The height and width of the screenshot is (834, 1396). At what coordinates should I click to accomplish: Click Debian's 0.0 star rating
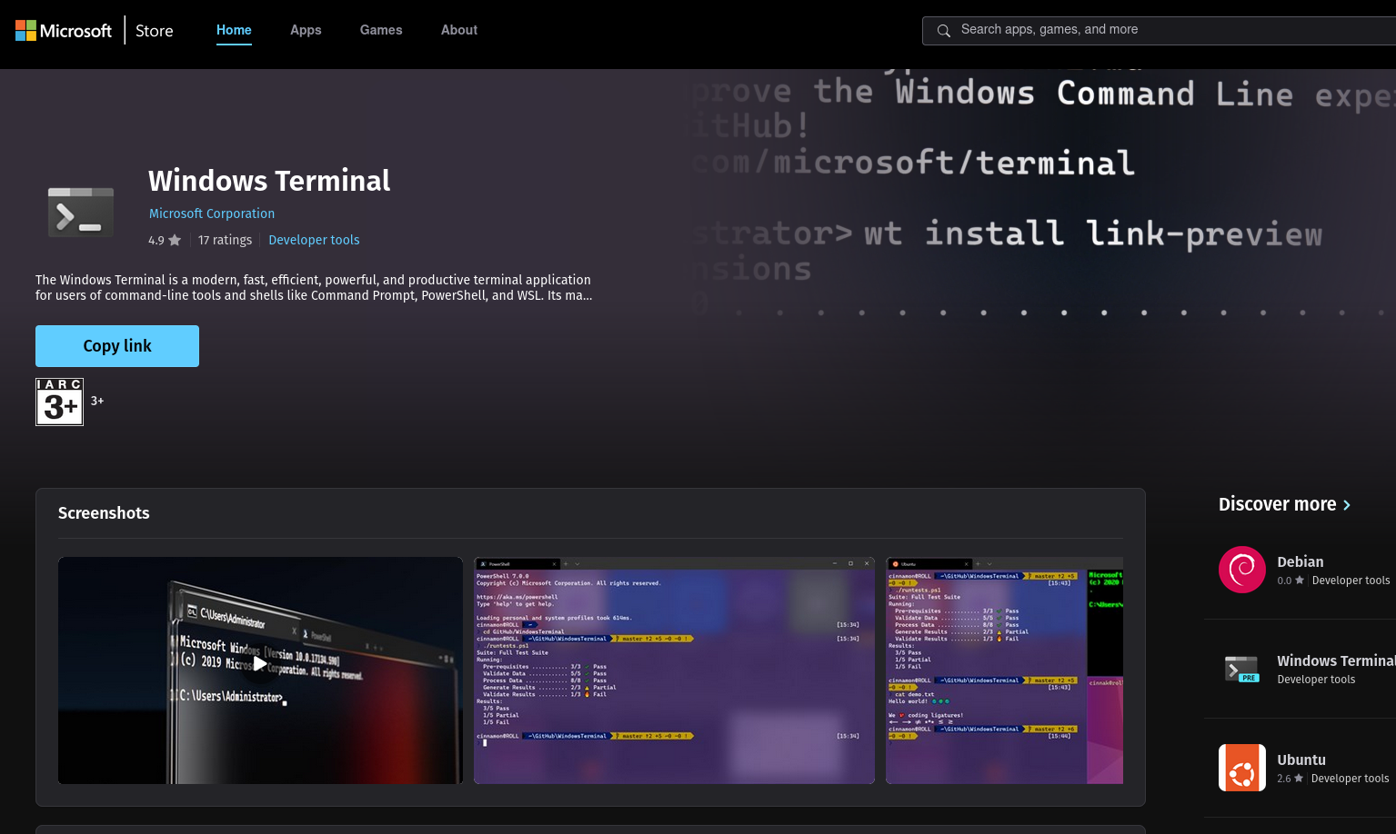point(1291,581)
